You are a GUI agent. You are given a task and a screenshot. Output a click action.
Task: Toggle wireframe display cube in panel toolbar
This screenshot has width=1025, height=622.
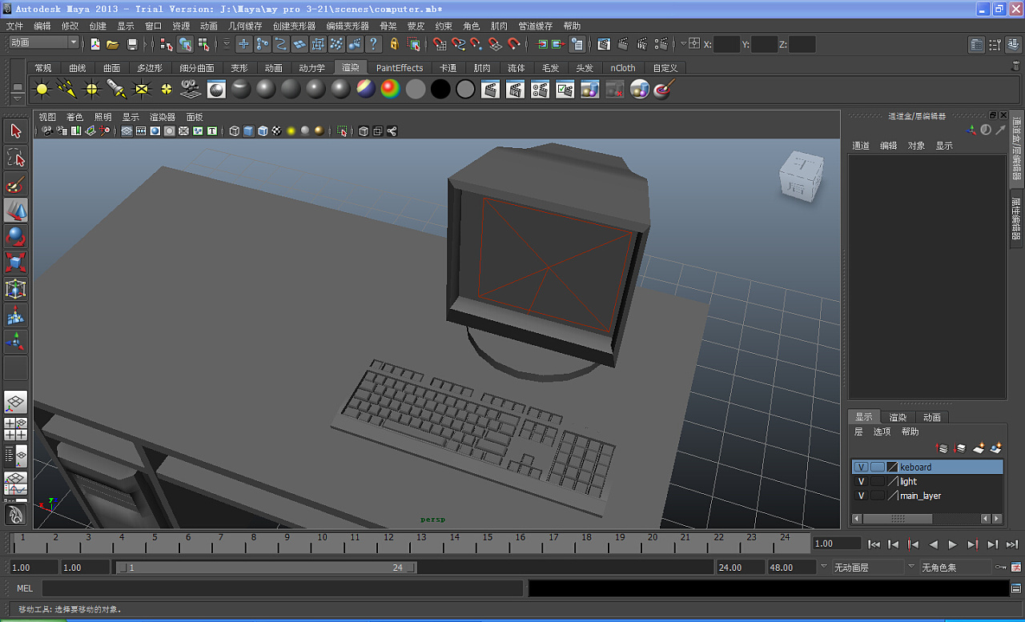point(234,131)
